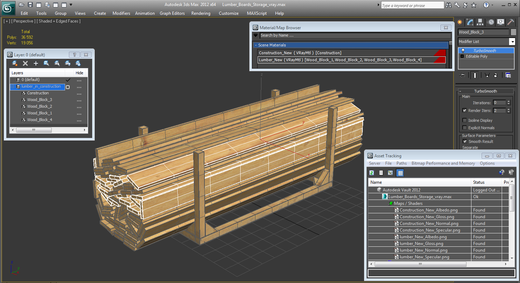The width and height of the screenshot is (520, 283).
Task: Enable Explicit Normals checkbox
Action: pyautogui.click(x=465, y=128)
